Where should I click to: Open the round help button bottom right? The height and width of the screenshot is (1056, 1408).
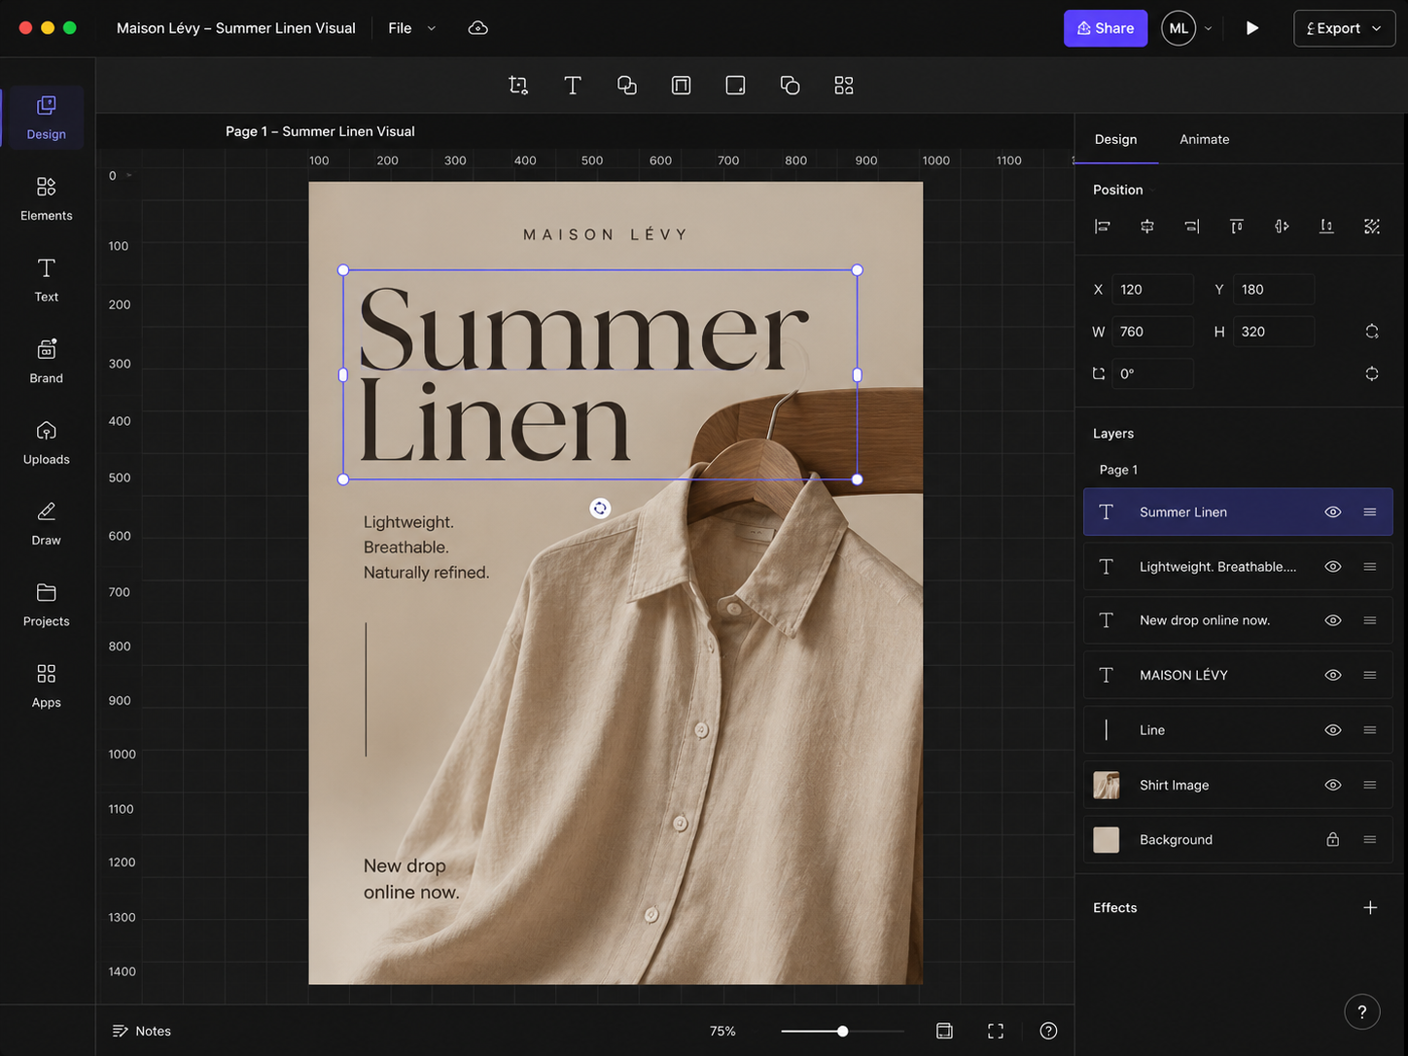pos(1362,1012)
